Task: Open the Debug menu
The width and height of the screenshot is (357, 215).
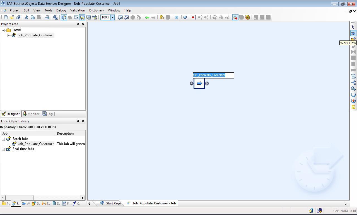Action: 61,10
